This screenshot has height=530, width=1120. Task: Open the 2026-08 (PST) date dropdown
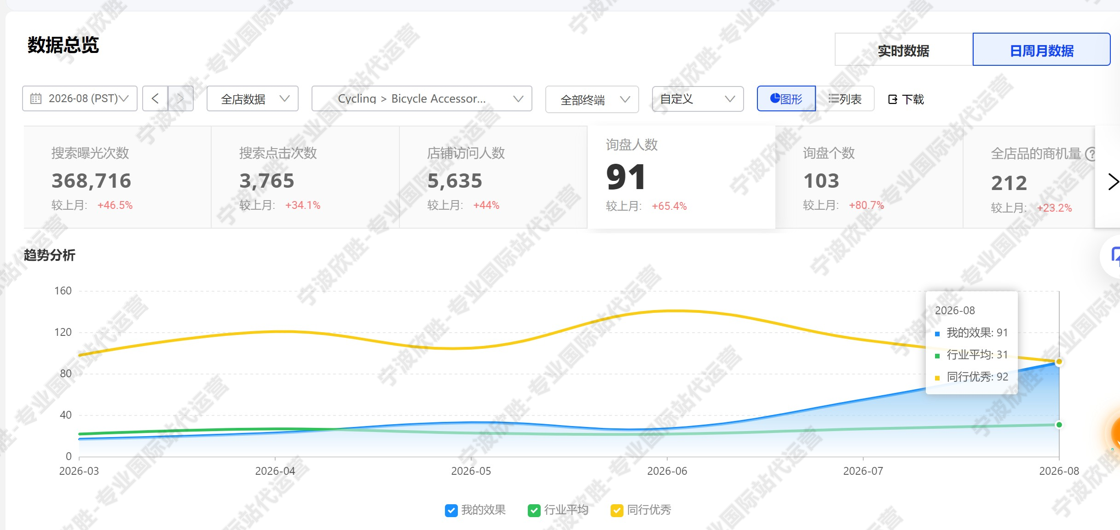point(80,98)
